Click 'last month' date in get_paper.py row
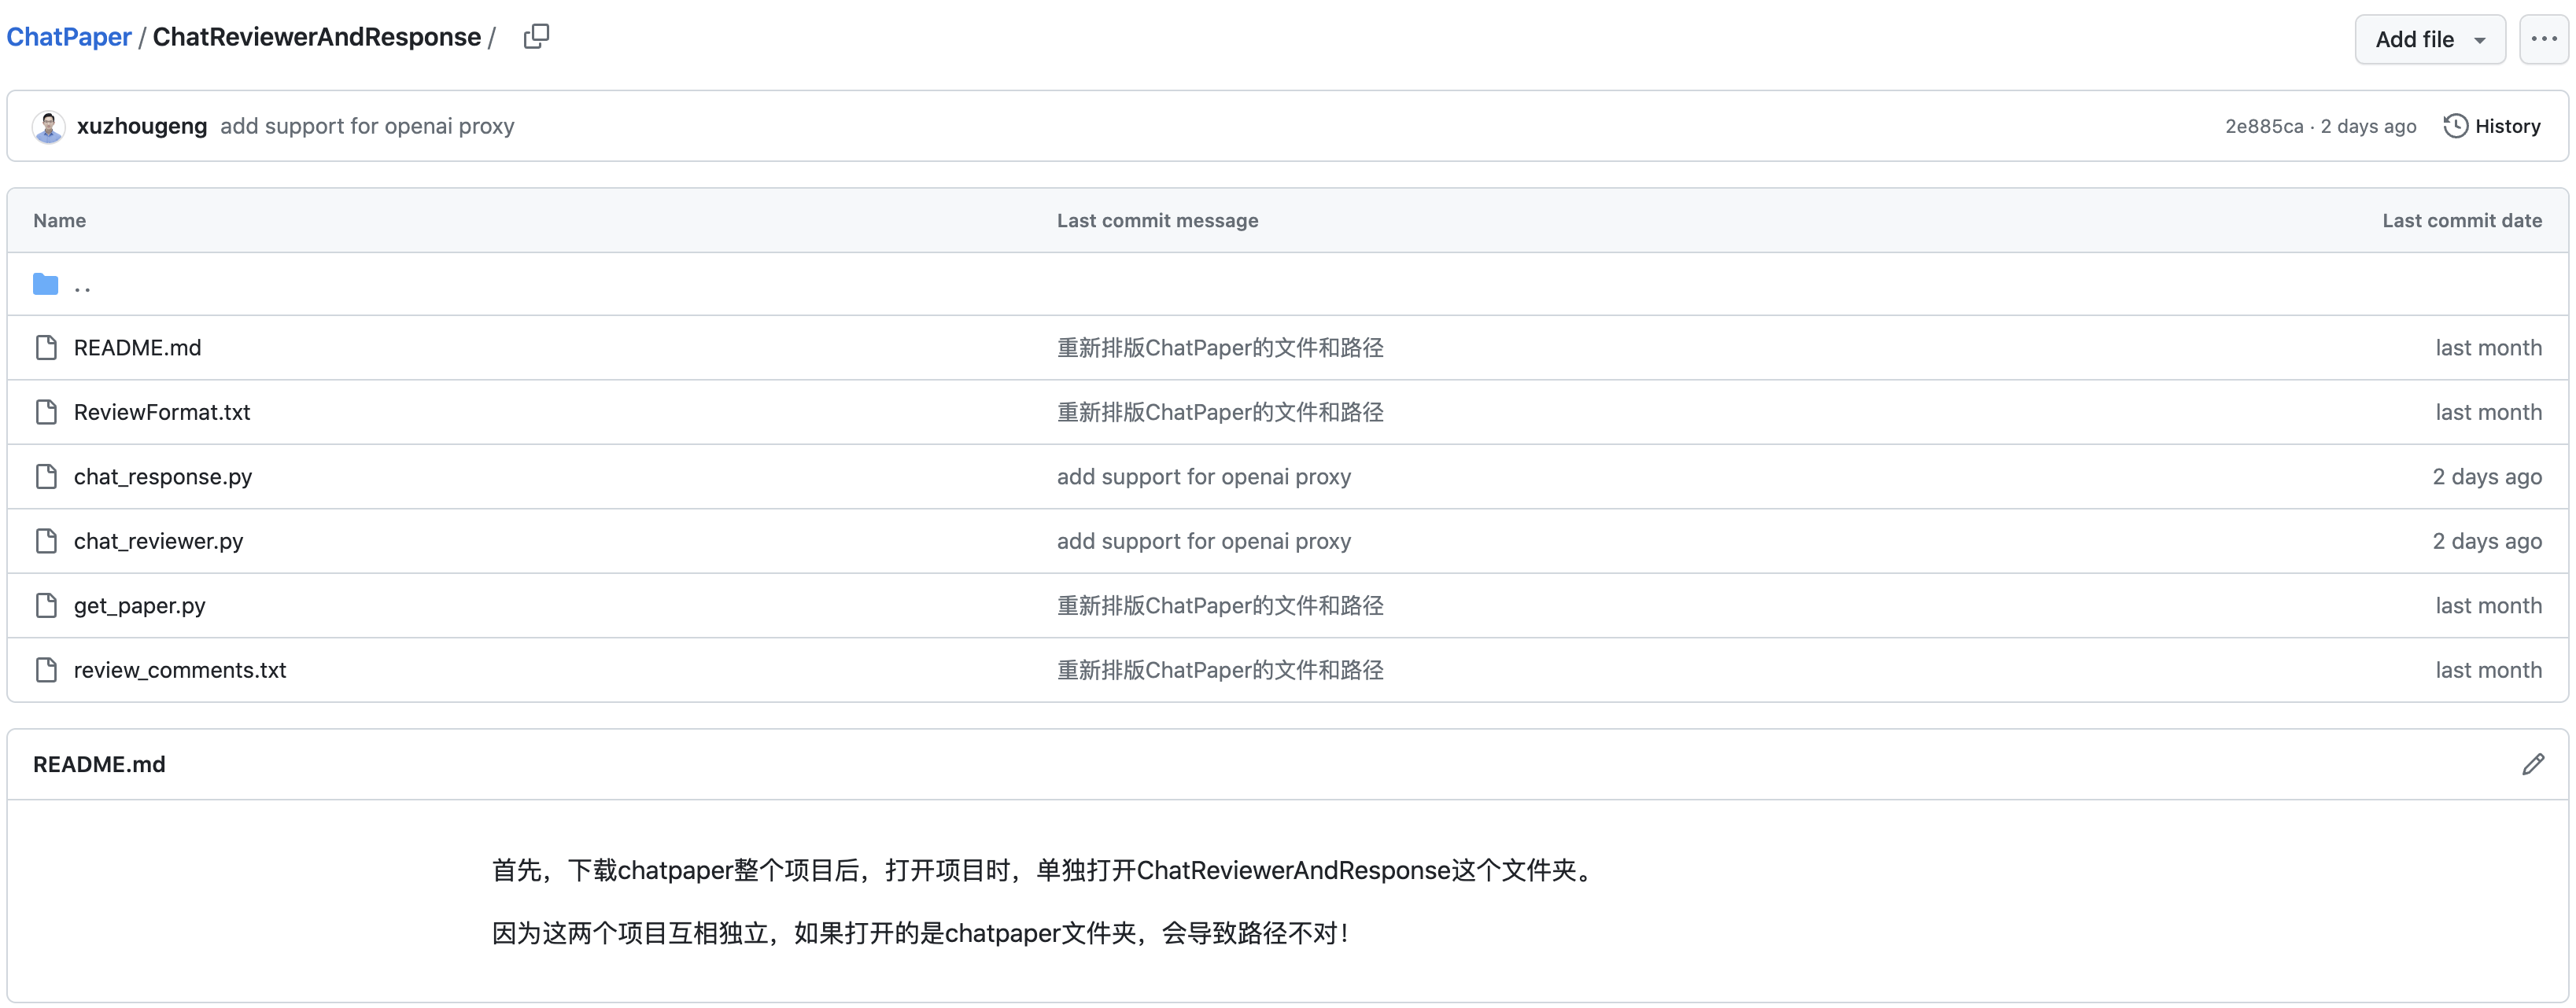The image size is (2576, 1008). coord(2488,605)
